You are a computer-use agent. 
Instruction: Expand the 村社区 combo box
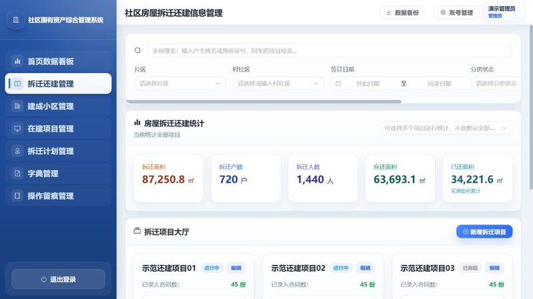point(278,84)
